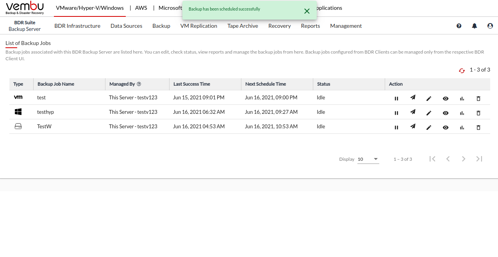Open the notifications bell

point(475,26)
